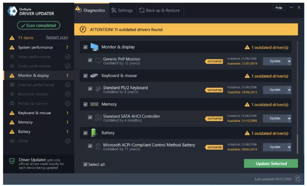The image size is (307, 186).
Task: Click the check circle beside Video performance
Action: pyautogui.click(x=68, y=57)
